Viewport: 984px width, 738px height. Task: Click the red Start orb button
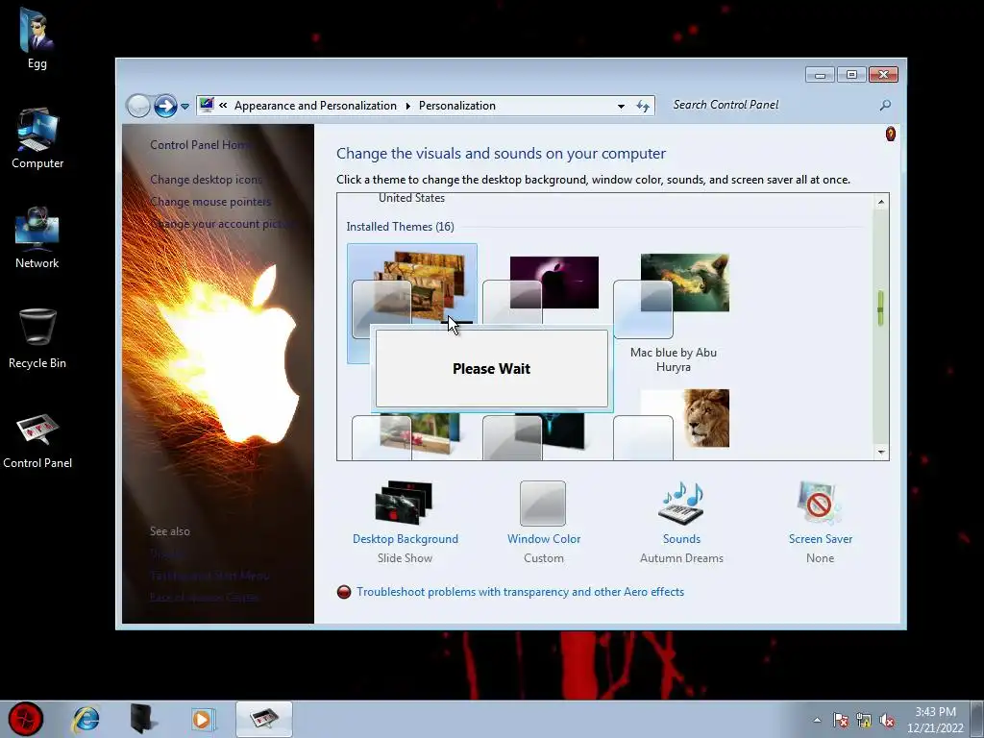click(x=26, y=719)
